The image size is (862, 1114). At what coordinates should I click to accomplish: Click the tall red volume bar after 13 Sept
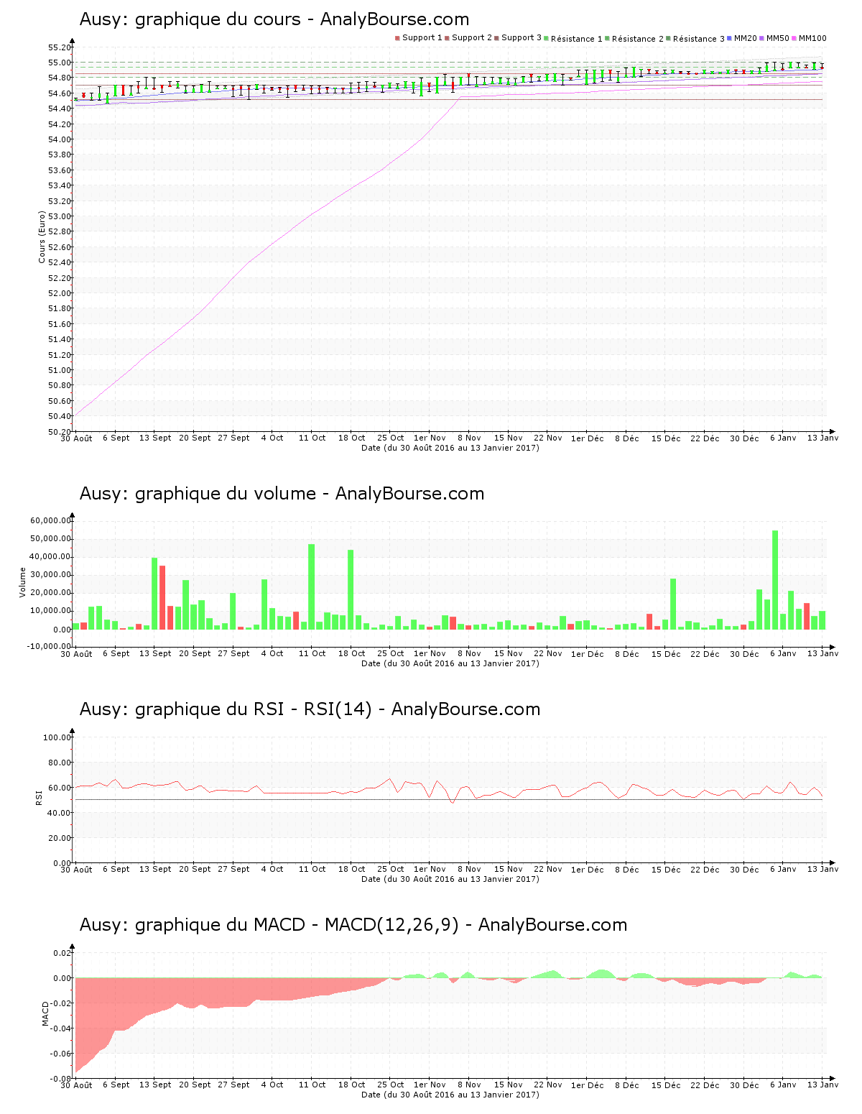coord(162,597)
